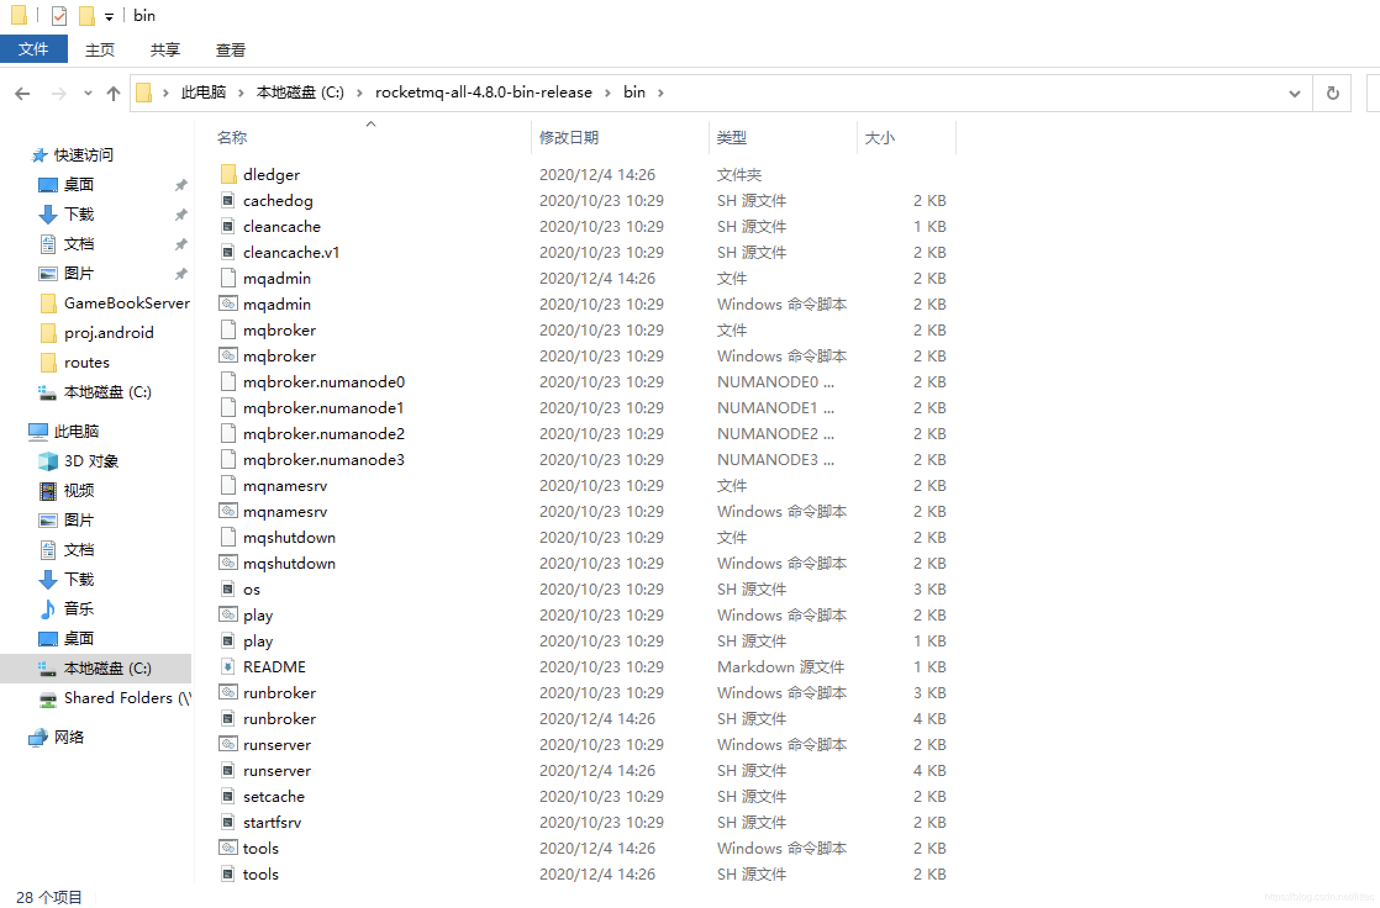This screenshot has height=908, width=1380.
Task: Open 桌面 under quick access
Action: coord(78,184)
